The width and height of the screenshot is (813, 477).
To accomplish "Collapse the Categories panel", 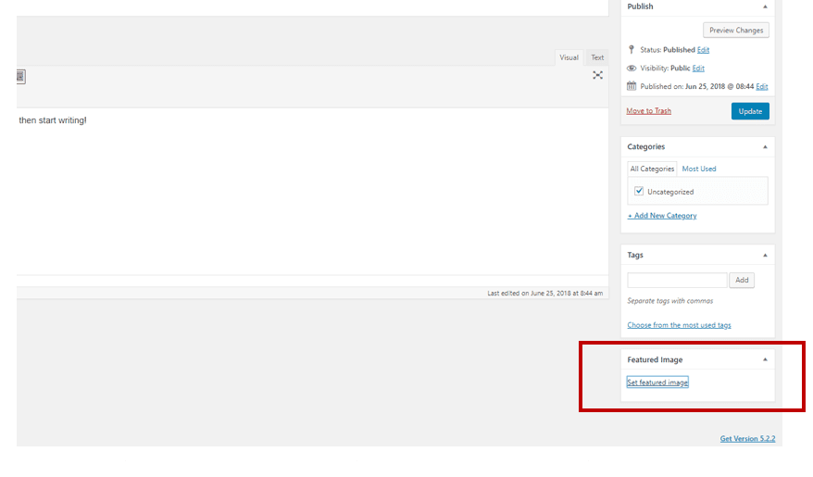I will click(765, 147).
